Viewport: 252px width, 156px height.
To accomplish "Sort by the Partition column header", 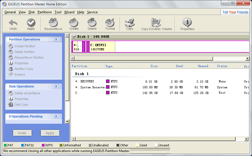I will pos(88,66).
